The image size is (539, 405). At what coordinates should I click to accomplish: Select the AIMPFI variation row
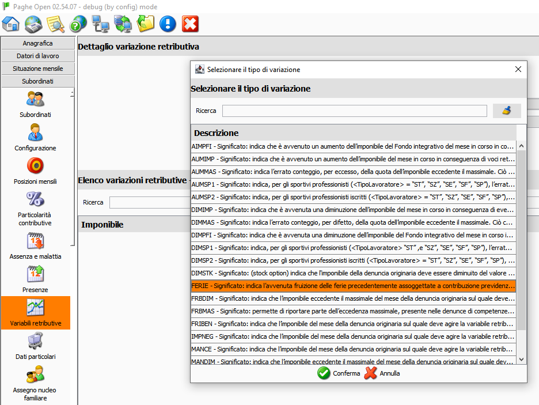354,146
